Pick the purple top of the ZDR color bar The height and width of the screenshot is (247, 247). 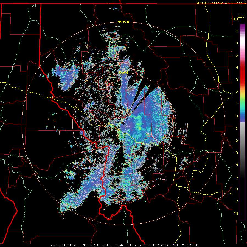[242, 27]
